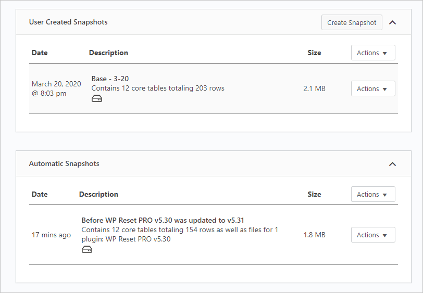Click Date column header in Automatic Snapshots
Viewport: 423px width, 293px height.
[40, 195]
